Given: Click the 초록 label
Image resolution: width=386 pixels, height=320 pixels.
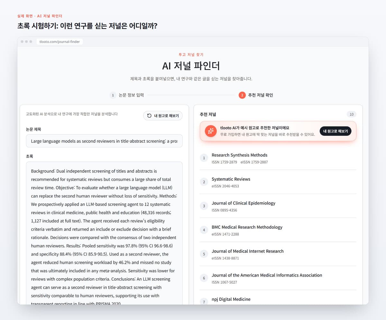Looking at the screenshot, I should (x=30, y=156).
